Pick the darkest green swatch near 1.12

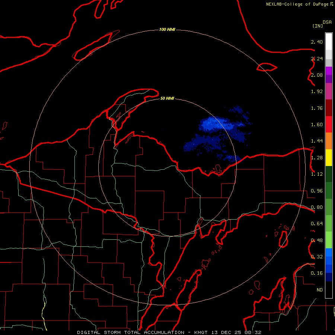pyautogui.click(x=329, y=174)
